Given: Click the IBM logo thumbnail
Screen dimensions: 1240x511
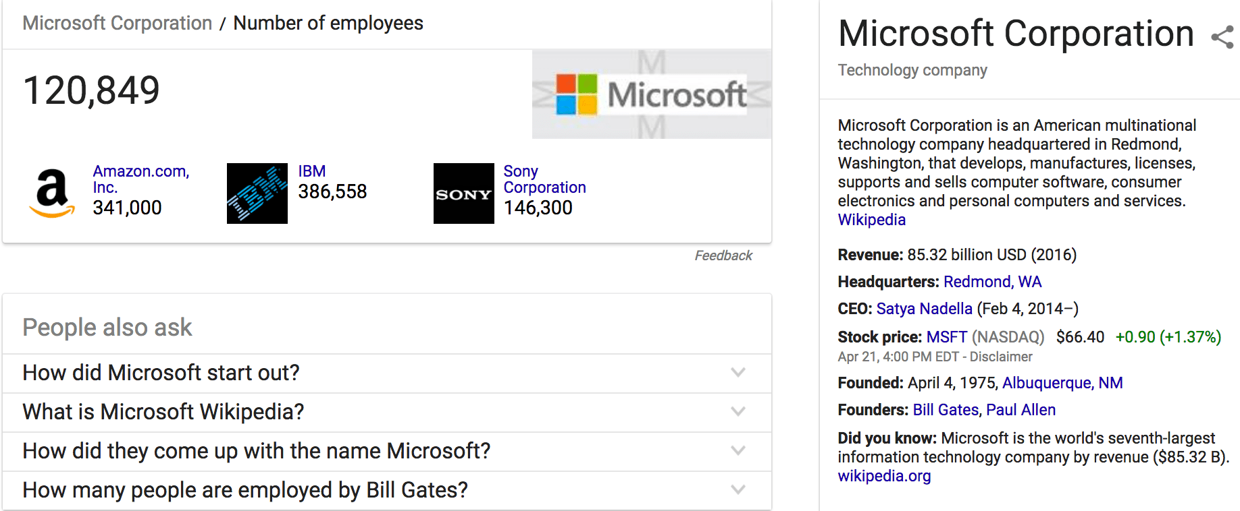Looking at the screenshot, I should tap(257, 193).
